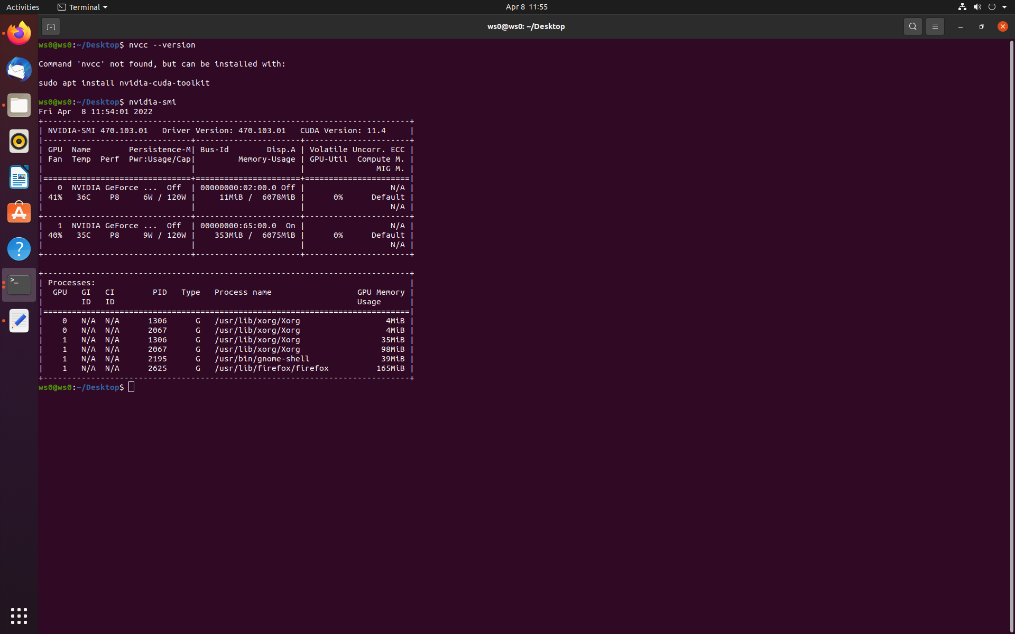The width and height of the screenshot is (1015, 634).
Task: Launch Text Editor from dock
Action: (x=19, y=321)
